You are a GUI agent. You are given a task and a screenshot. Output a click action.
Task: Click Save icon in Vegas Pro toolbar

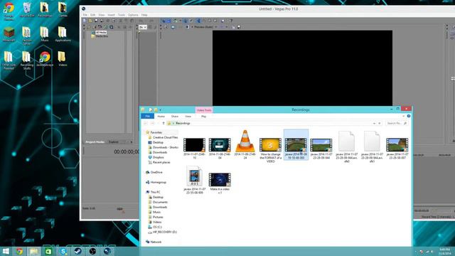(96, 21)
